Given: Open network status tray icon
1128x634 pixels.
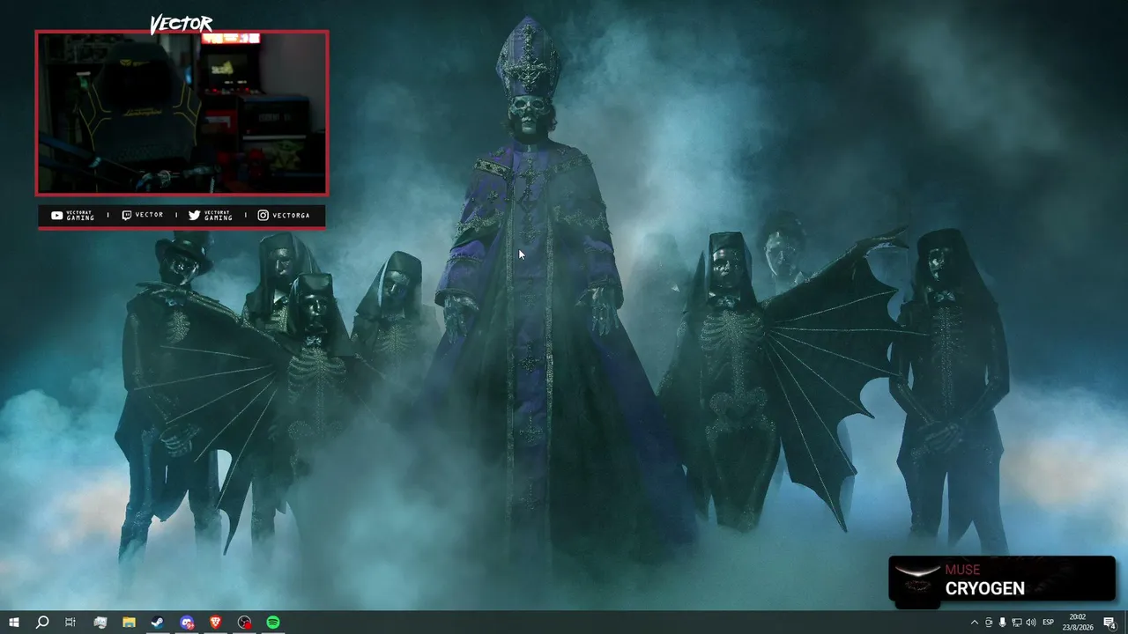Looking at the screenshot, I should pyautogui.click(x=1016, y=623).
